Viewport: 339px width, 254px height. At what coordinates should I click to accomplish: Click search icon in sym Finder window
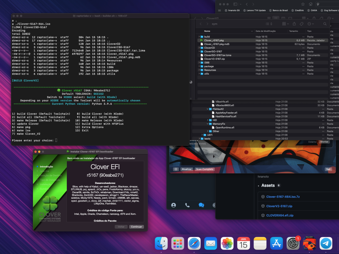(325, 24)
